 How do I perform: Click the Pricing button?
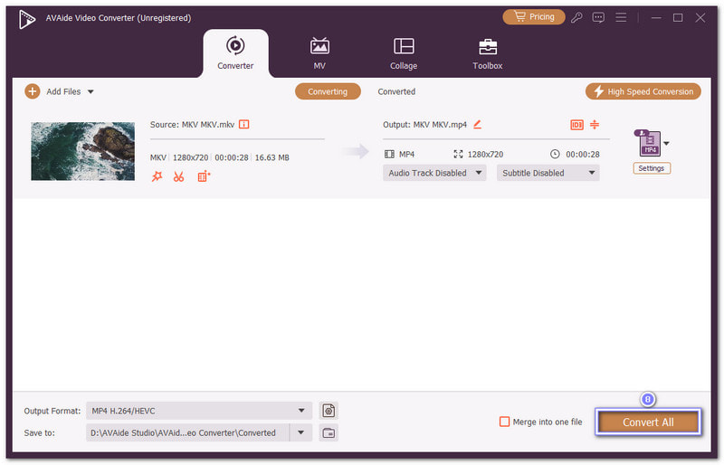pyautogui.click(x=534, y=17)
